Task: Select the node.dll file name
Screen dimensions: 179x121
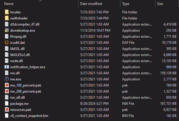Action: pyautogui.click(x=17, y=61)
